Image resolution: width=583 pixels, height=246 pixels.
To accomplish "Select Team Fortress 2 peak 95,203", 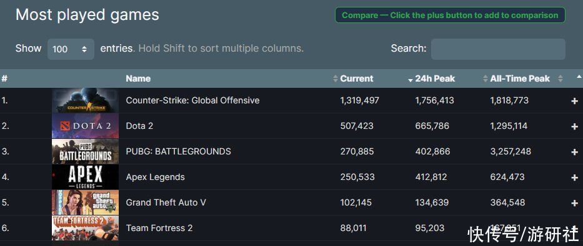I will tap(430, 228).
